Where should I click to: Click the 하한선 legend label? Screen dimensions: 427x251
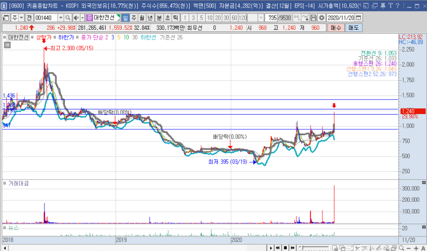pyautogui.click(x=148, y=37)
